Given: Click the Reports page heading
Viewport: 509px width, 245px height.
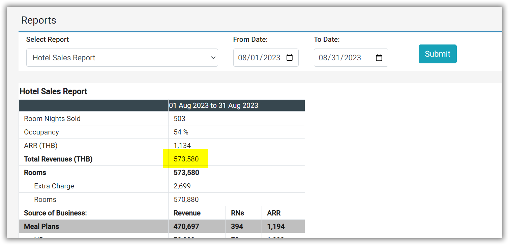Looking at the screenshot, I should click(38, 20).
